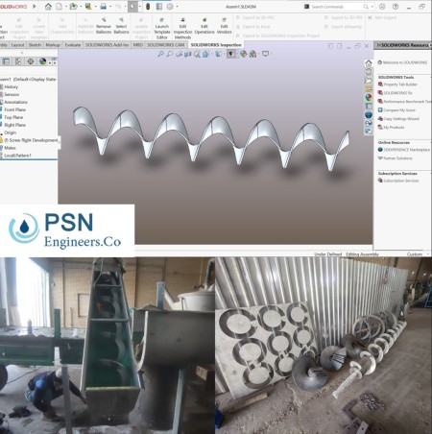
Task: Switch to the Sketch tab
Action: [35, 45]
